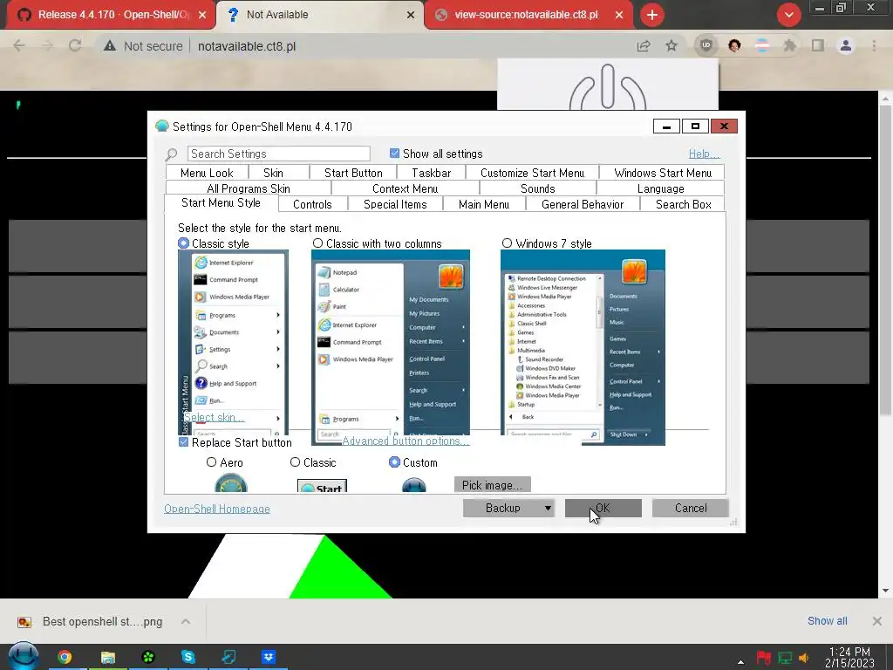
Task: Select Classic with two columns radio button
Action: coord(317,243)
